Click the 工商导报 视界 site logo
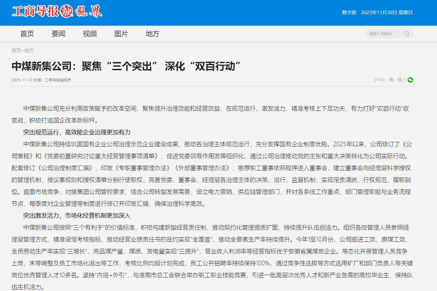 (57, 12)
